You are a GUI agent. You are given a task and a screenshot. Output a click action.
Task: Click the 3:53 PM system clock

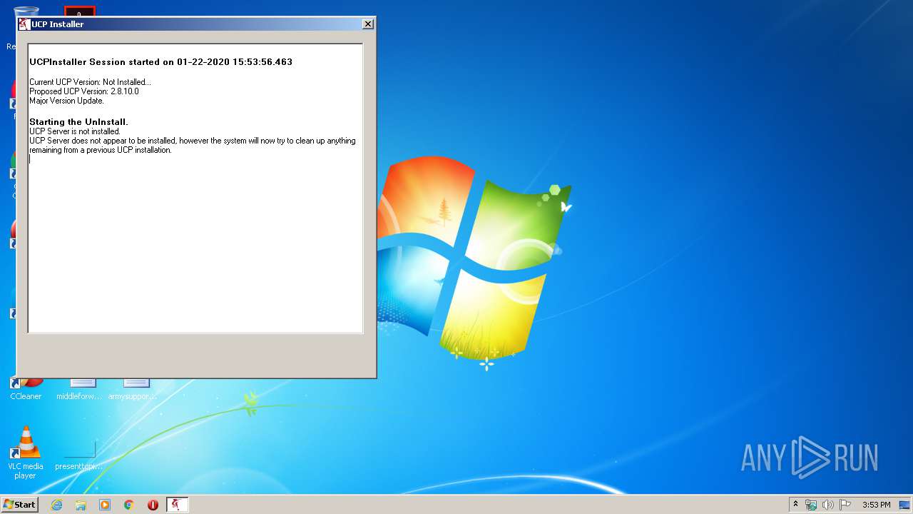point(876,505)
